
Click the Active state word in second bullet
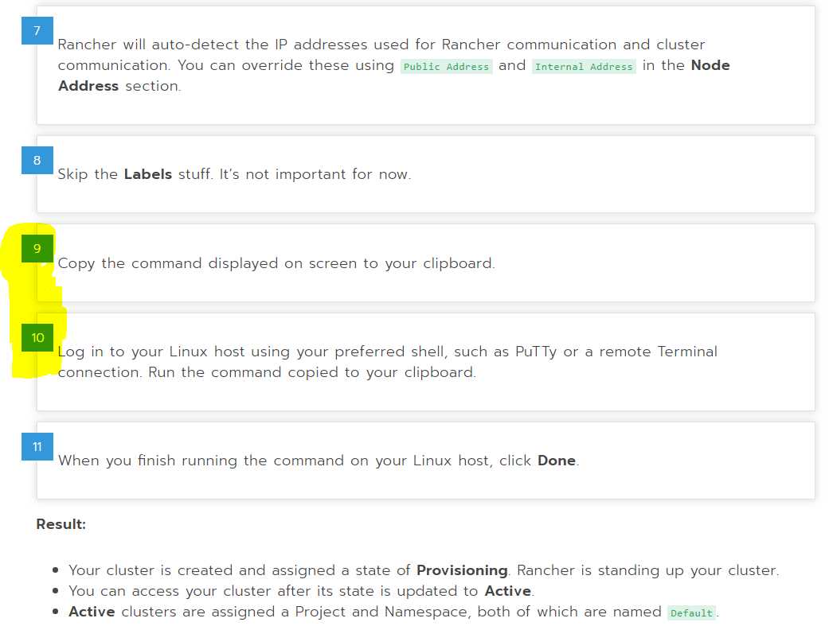coord(507,591)
